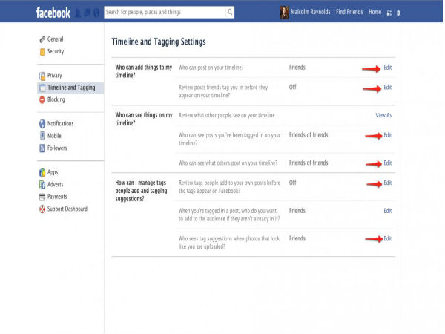Click the Adverts icon
The width and height of the screenshot is (445, 334).
pos(42,185)
